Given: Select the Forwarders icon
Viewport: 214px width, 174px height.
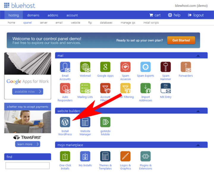Looking at the screenshot, I should pos(186,67).
